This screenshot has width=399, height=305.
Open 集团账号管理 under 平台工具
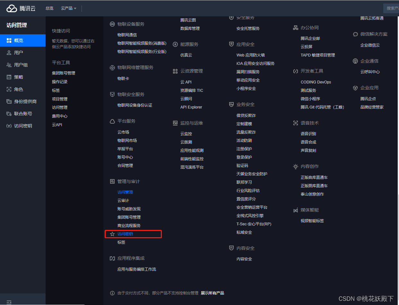click(64, 73)
